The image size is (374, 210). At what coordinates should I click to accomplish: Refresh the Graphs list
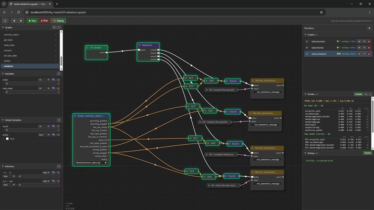[54, 28]
